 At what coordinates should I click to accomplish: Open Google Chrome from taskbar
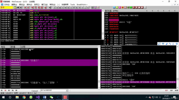pos(24,97)
